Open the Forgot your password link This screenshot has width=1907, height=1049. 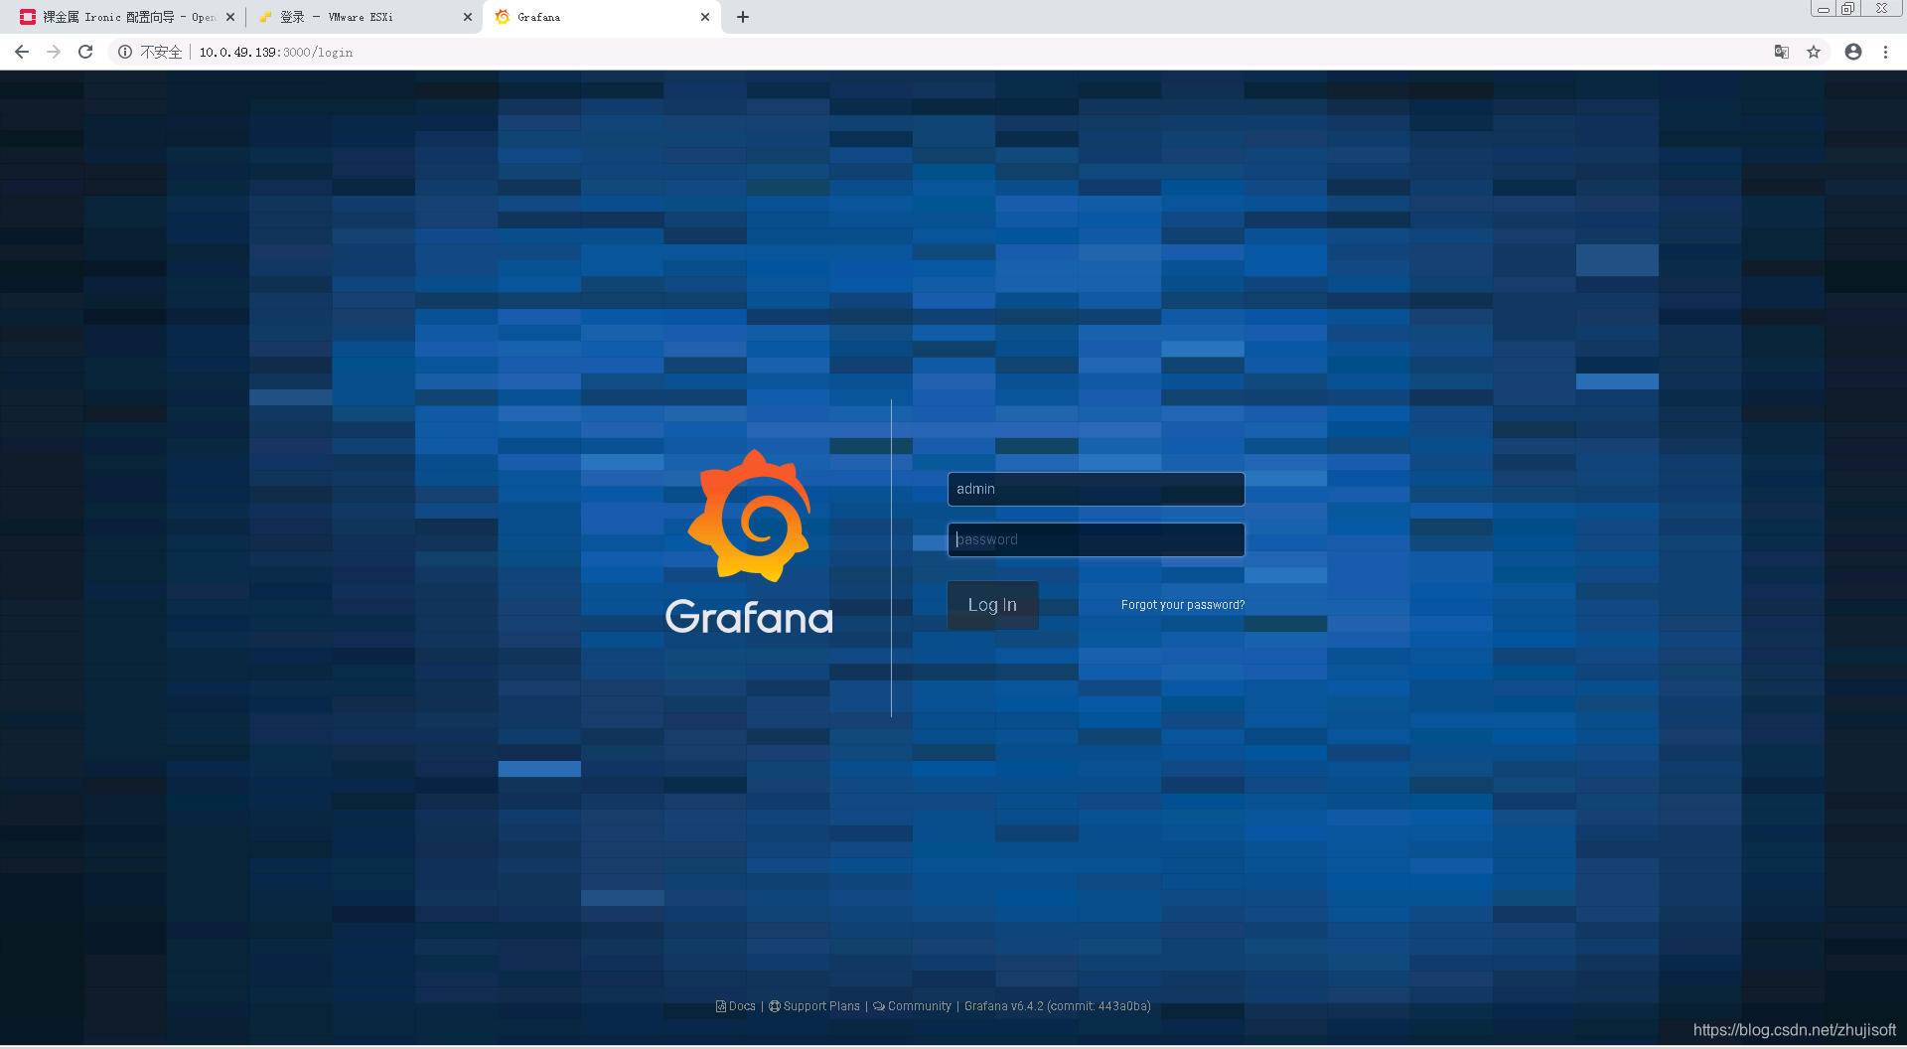[x=1182, y=605]
